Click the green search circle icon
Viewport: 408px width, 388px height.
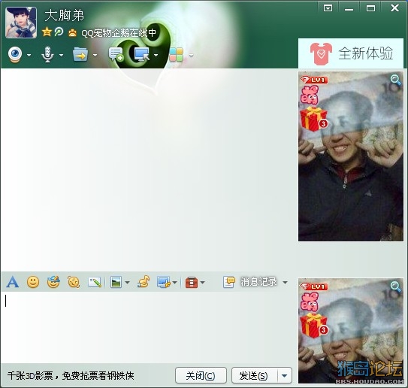[59, 32]
